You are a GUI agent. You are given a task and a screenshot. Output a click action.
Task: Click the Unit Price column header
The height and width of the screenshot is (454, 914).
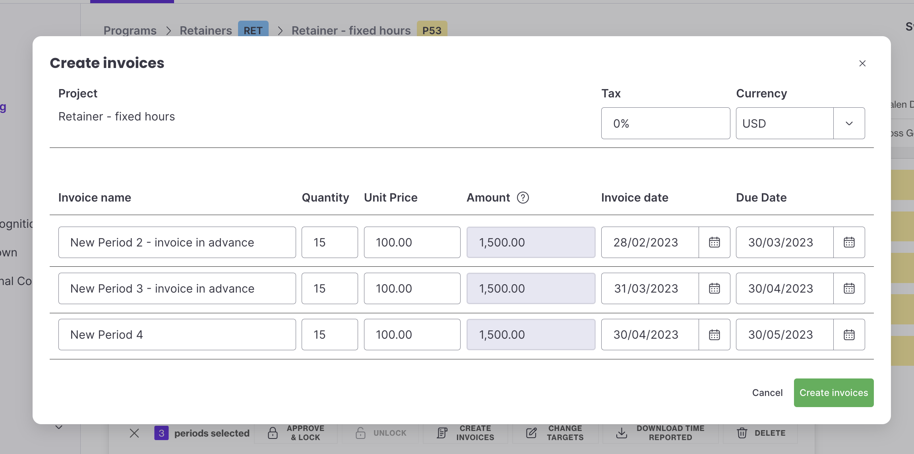tap(391, 198)
